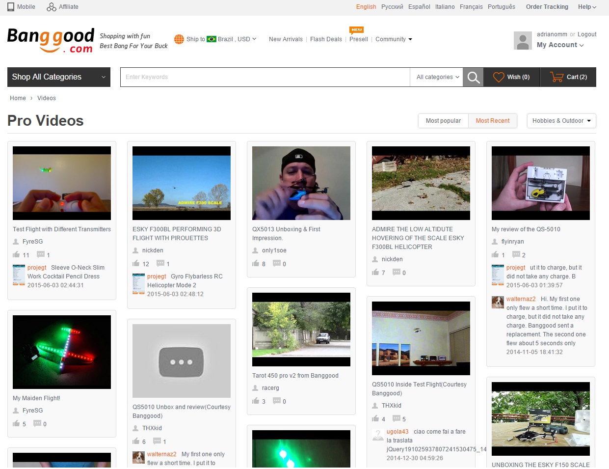
Task: Like the My Maiden Flight! video
Action: pyautogui.click(x=16, y=424)
